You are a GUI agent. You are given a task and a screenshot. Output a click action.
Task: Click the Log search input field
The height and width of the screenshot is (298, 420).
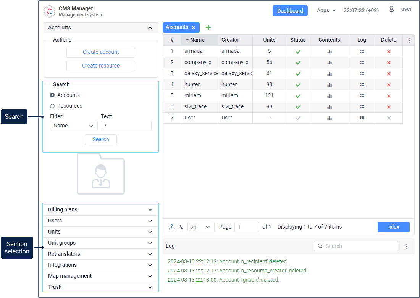[x=359, y=246]
